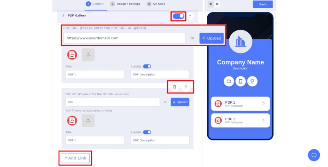
Task: Click the phone icon in preview
Action: (x=241, y=81)
